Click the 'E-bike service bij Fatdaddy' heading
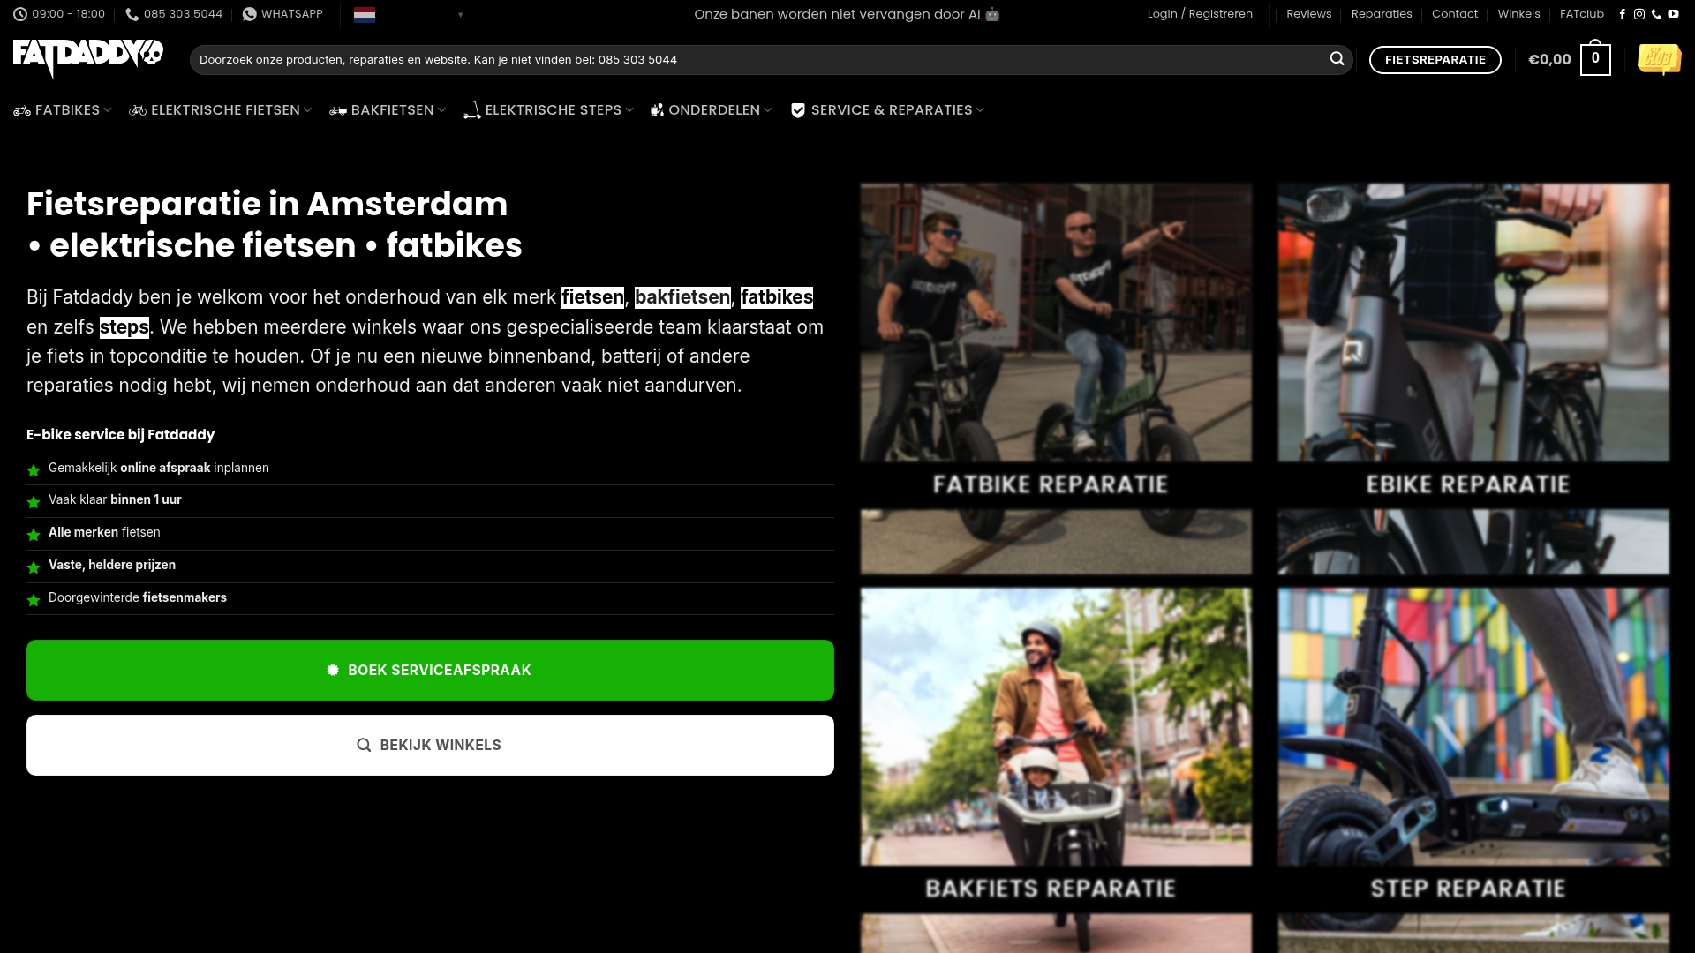The image size is (1695, 953). pos(120,435)
